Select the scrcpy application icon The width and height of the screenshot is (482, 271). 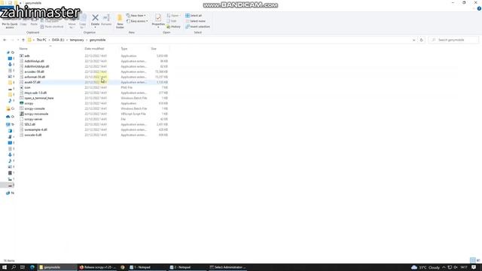(x=22, y=103)
